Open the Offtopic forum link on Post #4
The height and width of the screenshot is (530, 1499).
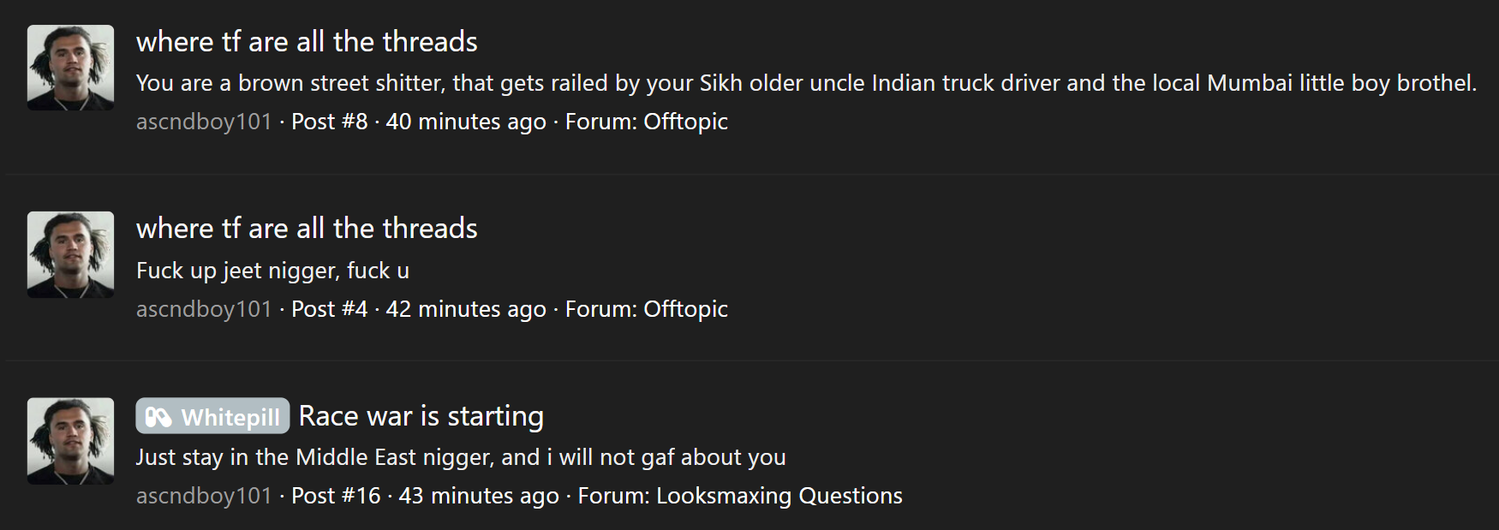685,309
